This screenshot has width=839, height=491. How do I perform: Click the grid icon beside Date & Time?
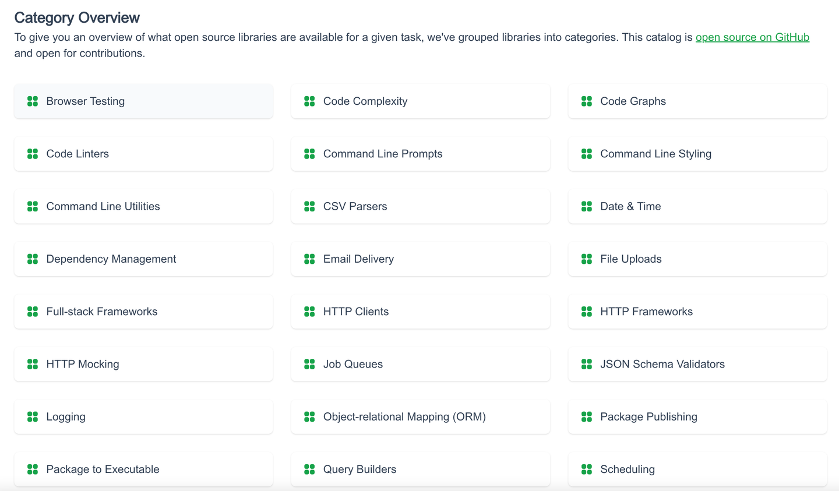(587, 206)
